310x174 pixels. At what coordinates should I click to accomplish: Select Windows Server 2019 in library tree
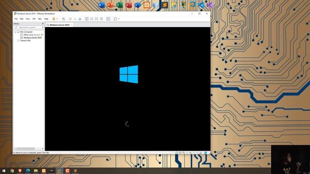(32, 38)
